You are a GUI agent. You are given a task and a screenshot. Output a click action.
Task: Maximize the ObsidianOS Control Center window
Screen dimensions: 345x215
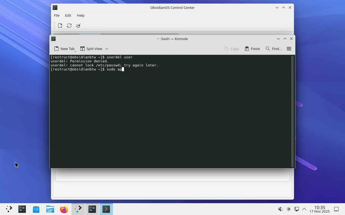284,8
